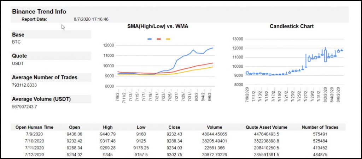The width and height of the screenshot is (362, 159).
Task: Click the yellow legend swatch in SMA chart
Action: pyautogui.click(x=168, y=39)
